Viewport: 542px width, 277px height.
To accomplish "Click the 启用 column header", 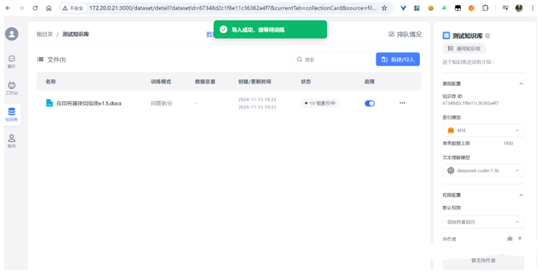I will pyautogui.click(x=369, y=82).
